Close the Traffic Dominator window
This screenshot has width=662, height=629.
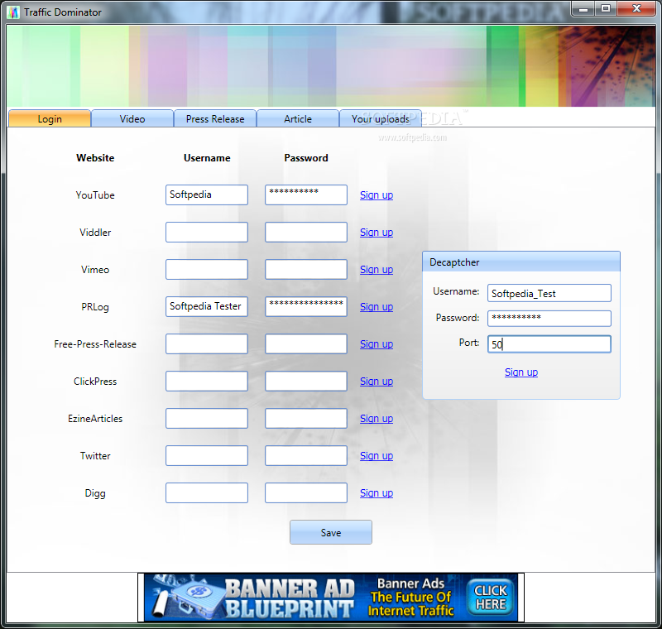click(636, 8)
